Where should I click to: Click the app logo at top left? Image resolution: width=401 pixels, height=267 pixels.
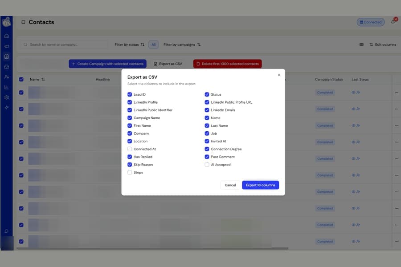6,22
